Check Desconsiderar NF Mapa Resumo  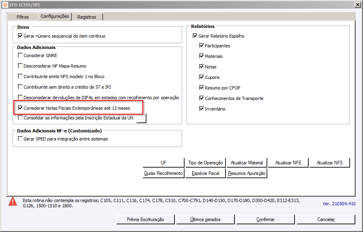tap(20, 66)
